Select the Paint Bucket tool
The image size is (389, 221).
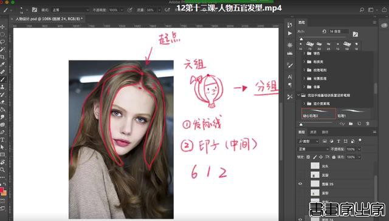2,110
